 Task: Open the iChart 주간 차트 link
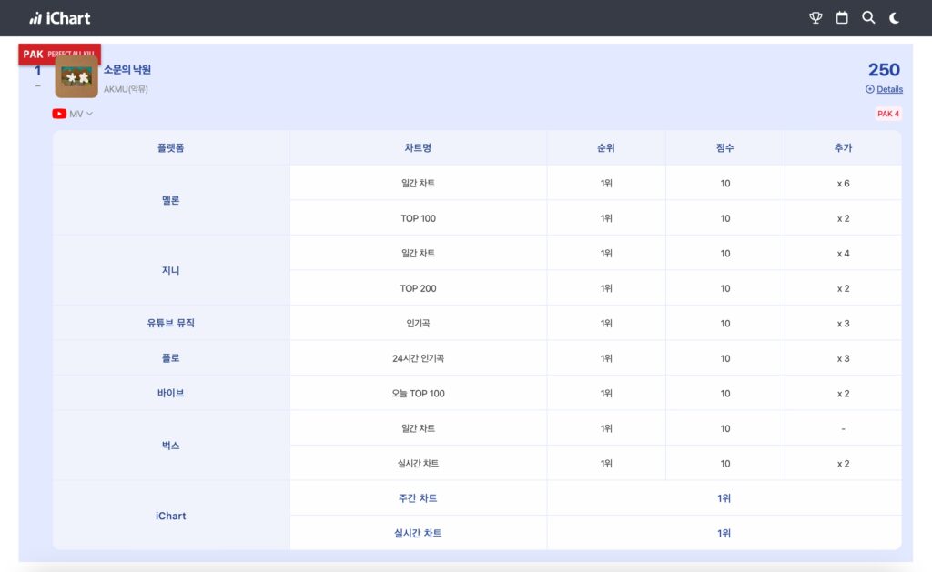pyautogui.click(x=418, y=497)
